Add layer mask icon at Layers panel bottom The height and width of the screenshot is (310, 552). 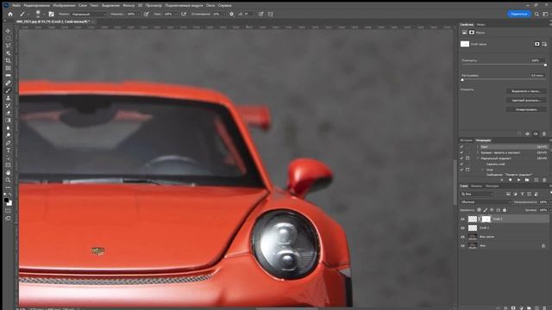click(513, 308)
